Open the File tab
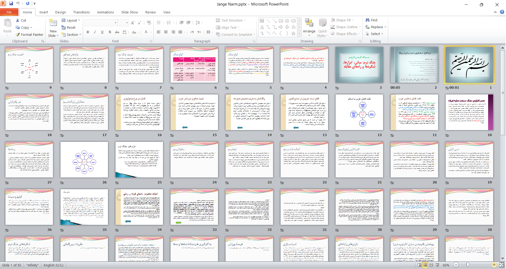This screenshot has height=269, width=506. (9, 12)
